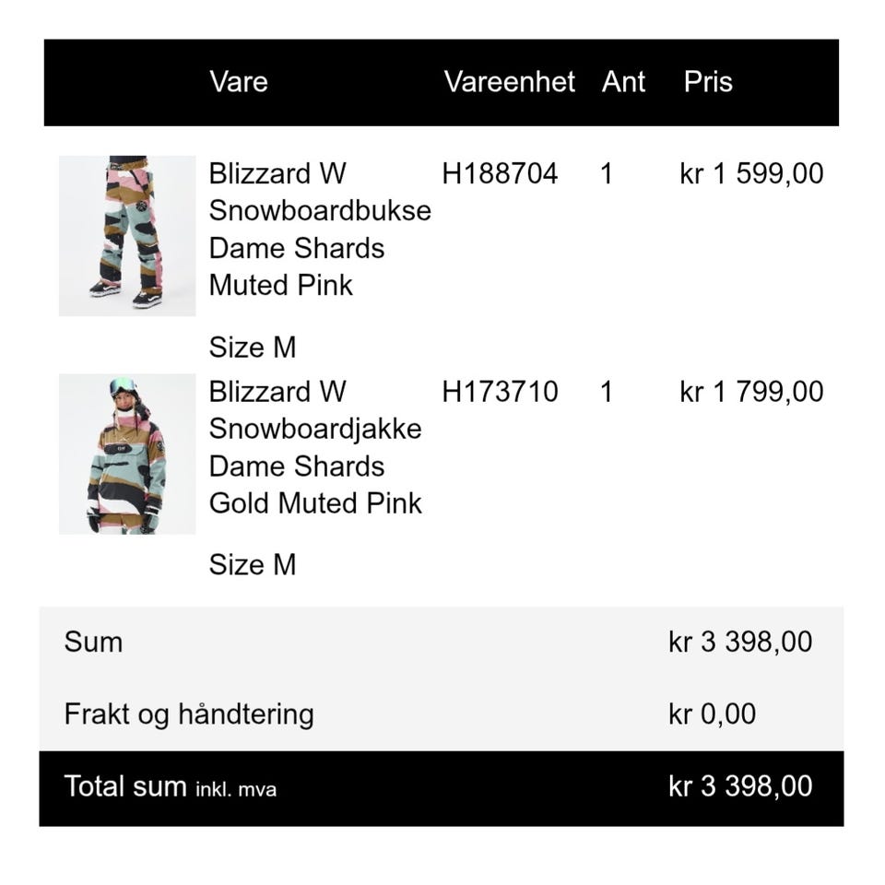Click the snowboard pants product thumbnail

[x=127, y=235]
